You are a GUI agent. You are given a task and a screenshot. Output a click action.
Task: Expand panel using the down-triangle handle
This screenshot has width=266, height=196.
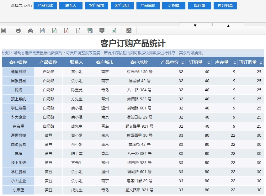coord(195,25)
